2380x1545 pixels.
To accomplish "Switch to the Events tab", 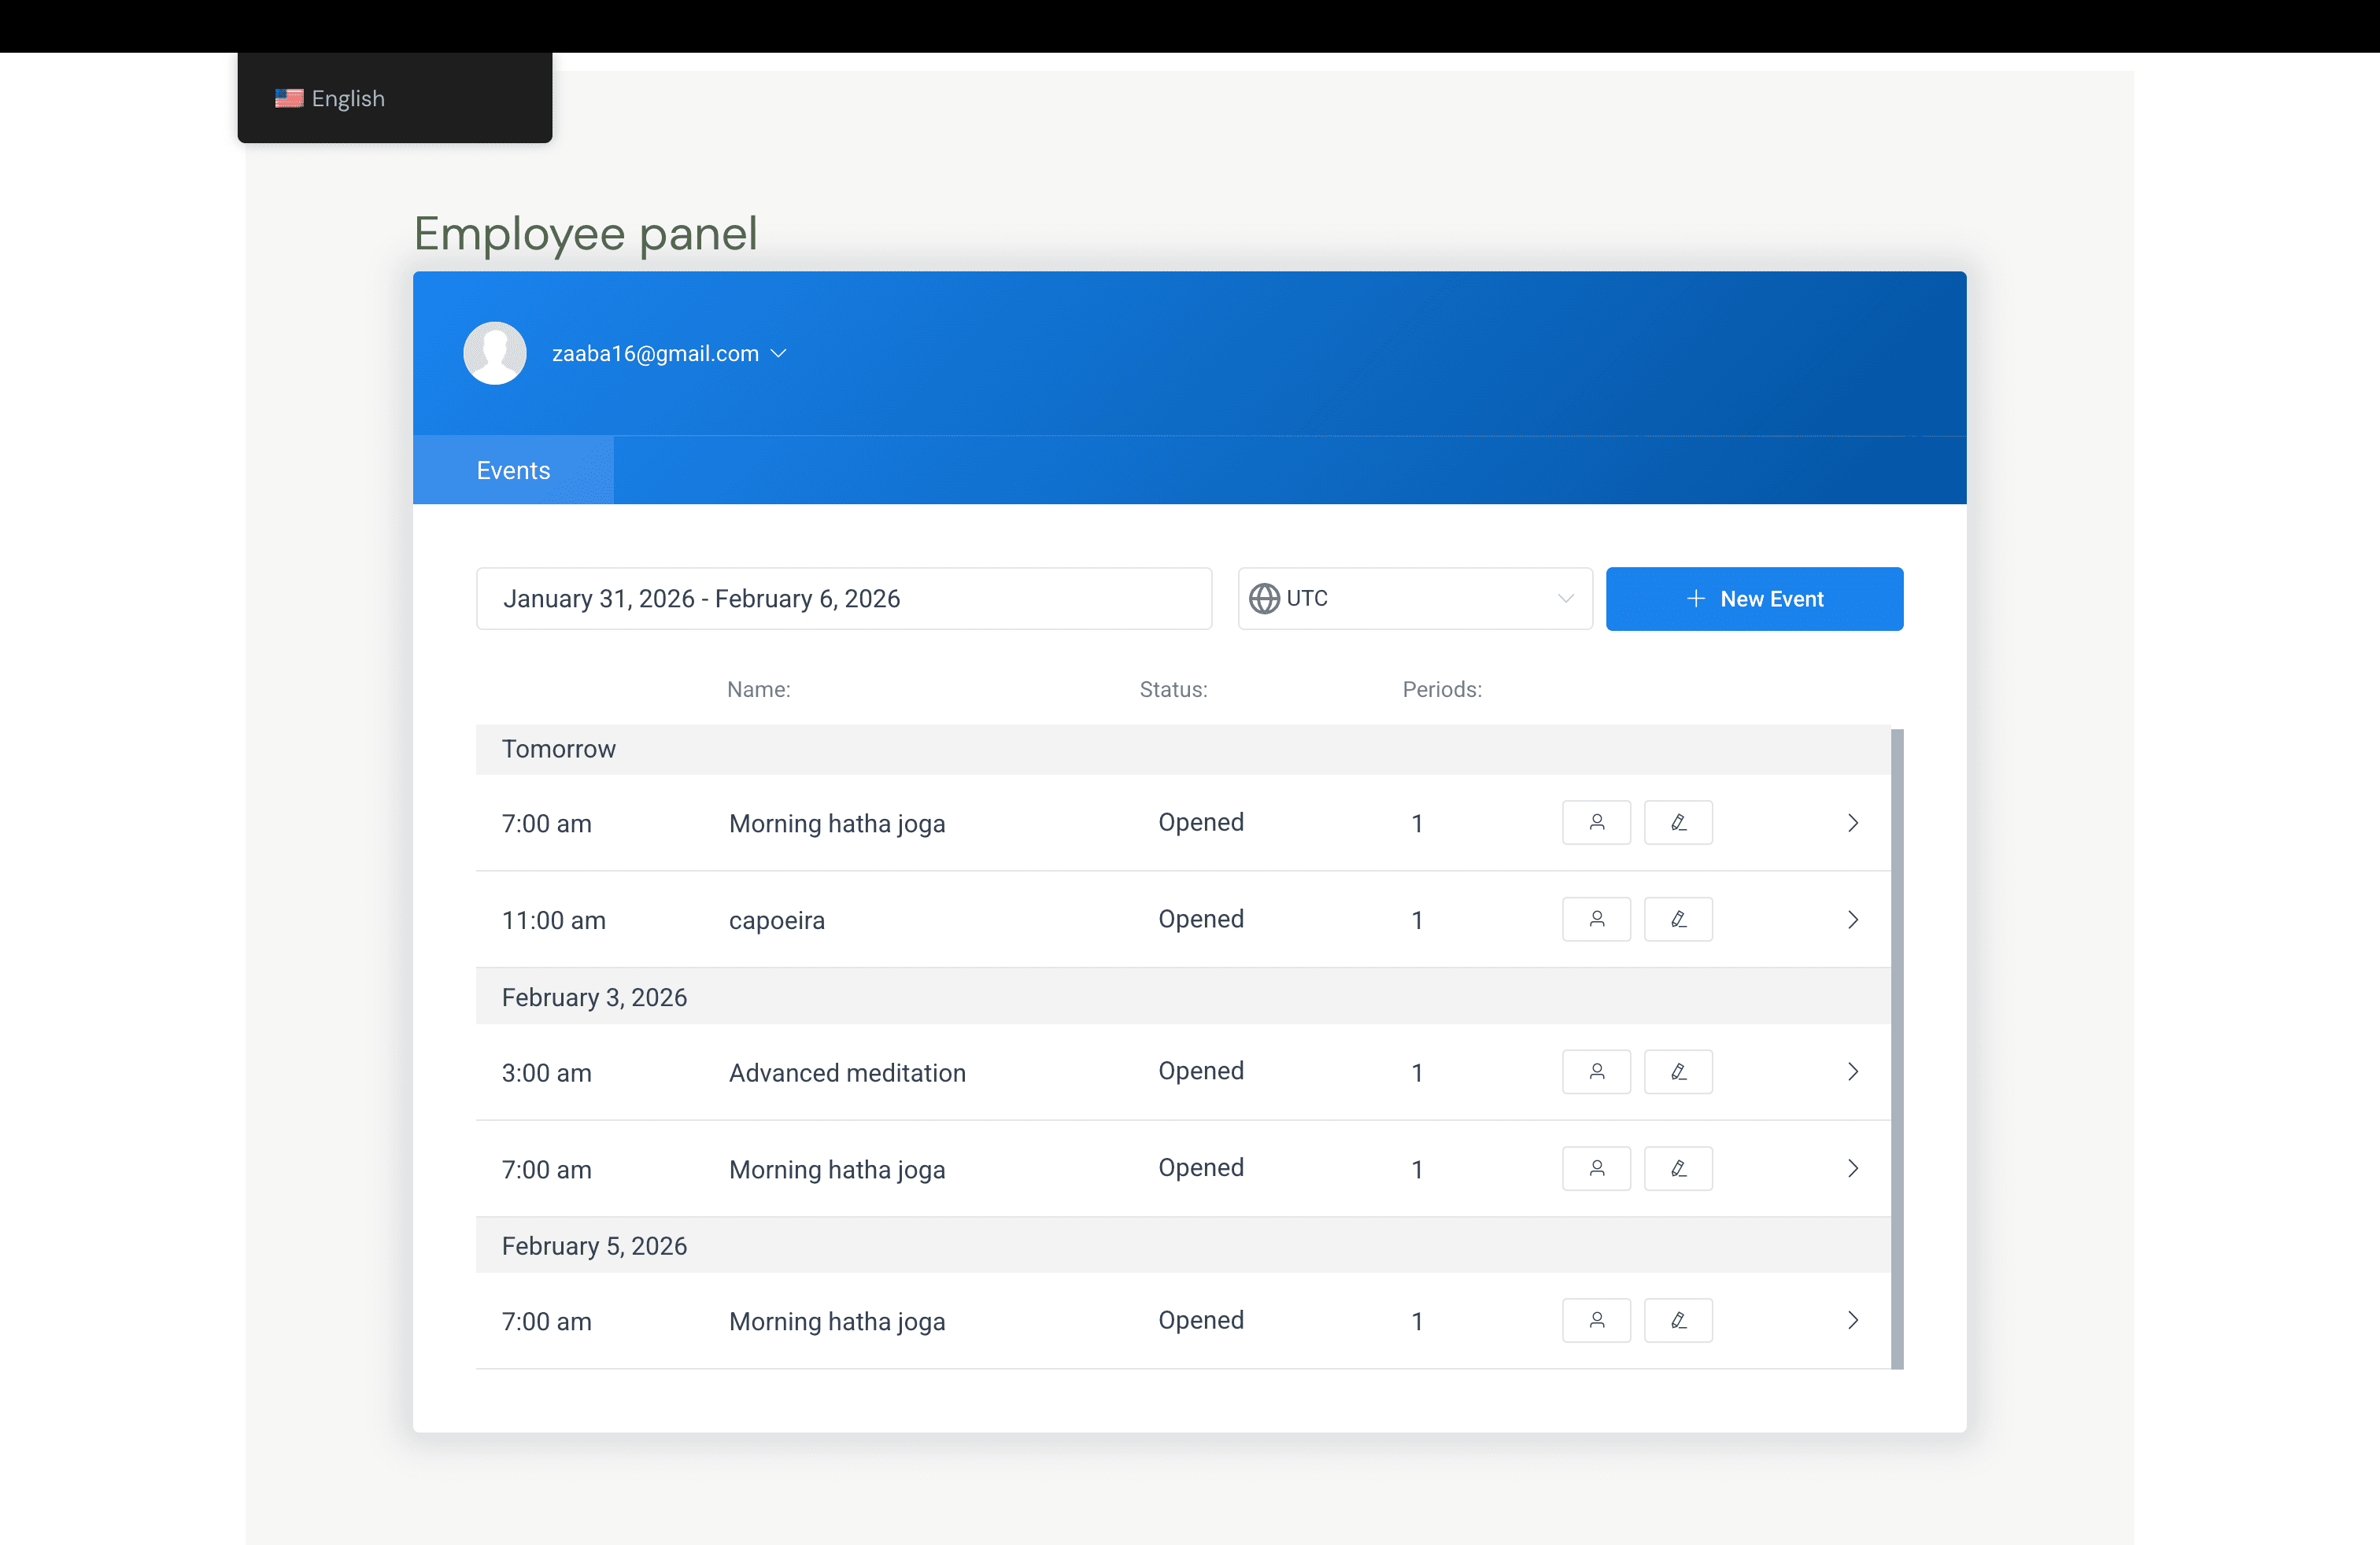I will pos(513,470).
